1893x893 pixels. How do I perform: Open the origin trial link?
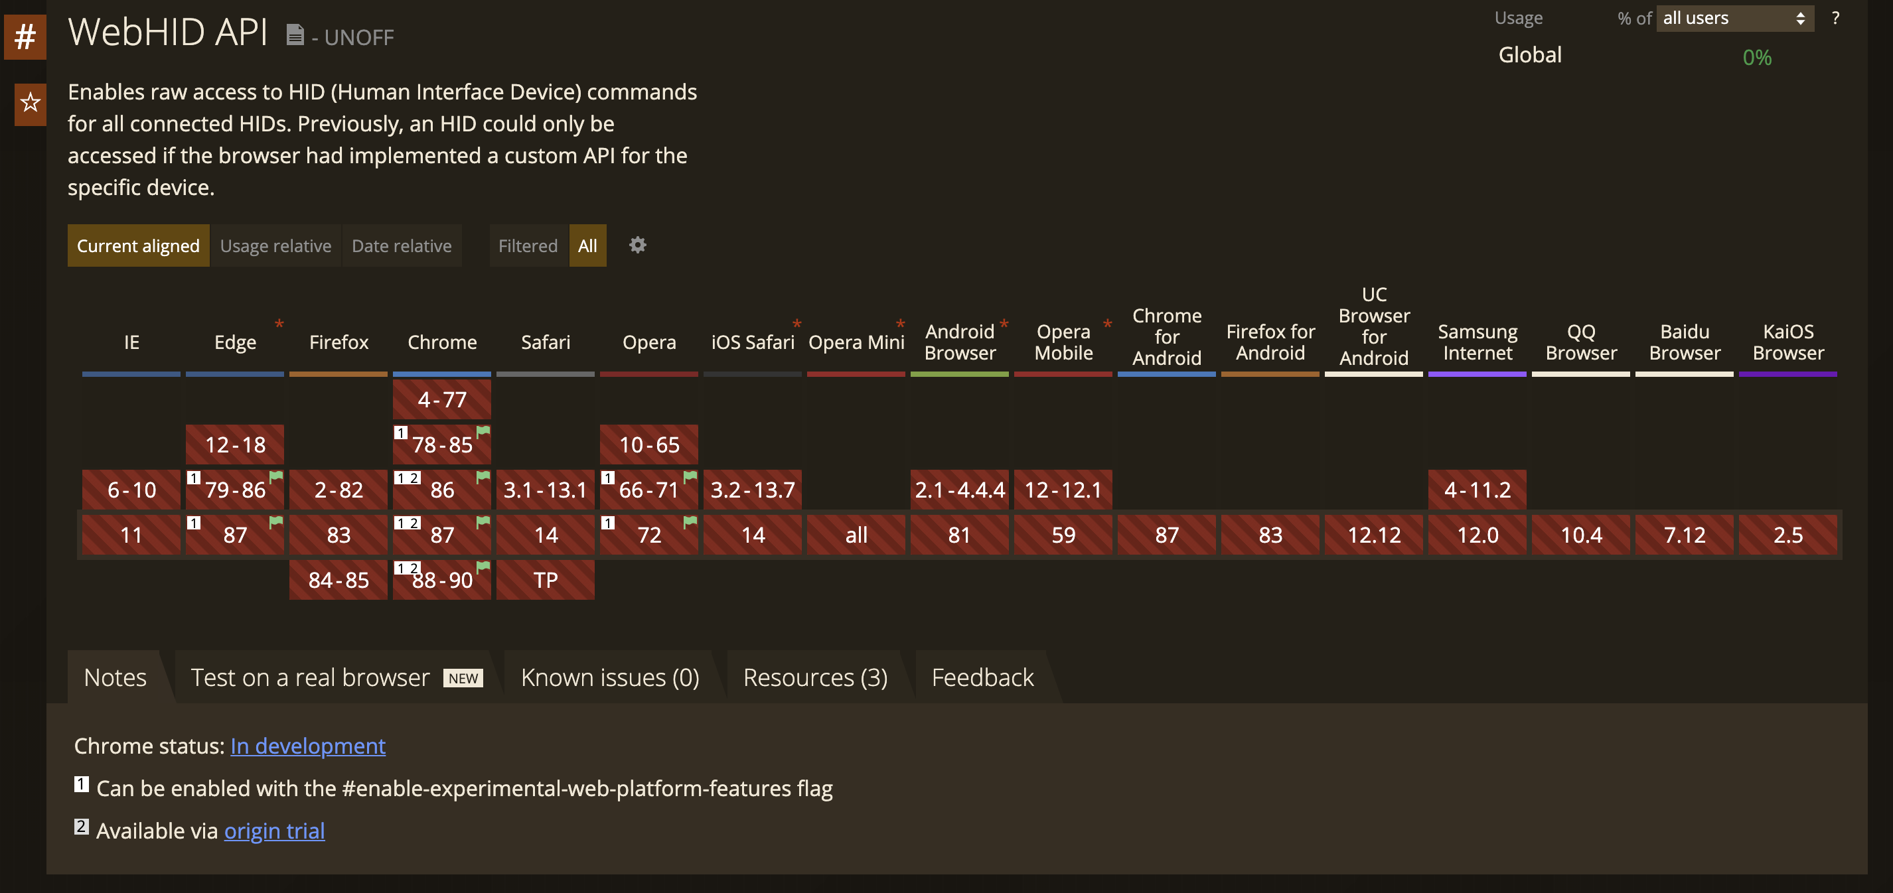[274, 831]
